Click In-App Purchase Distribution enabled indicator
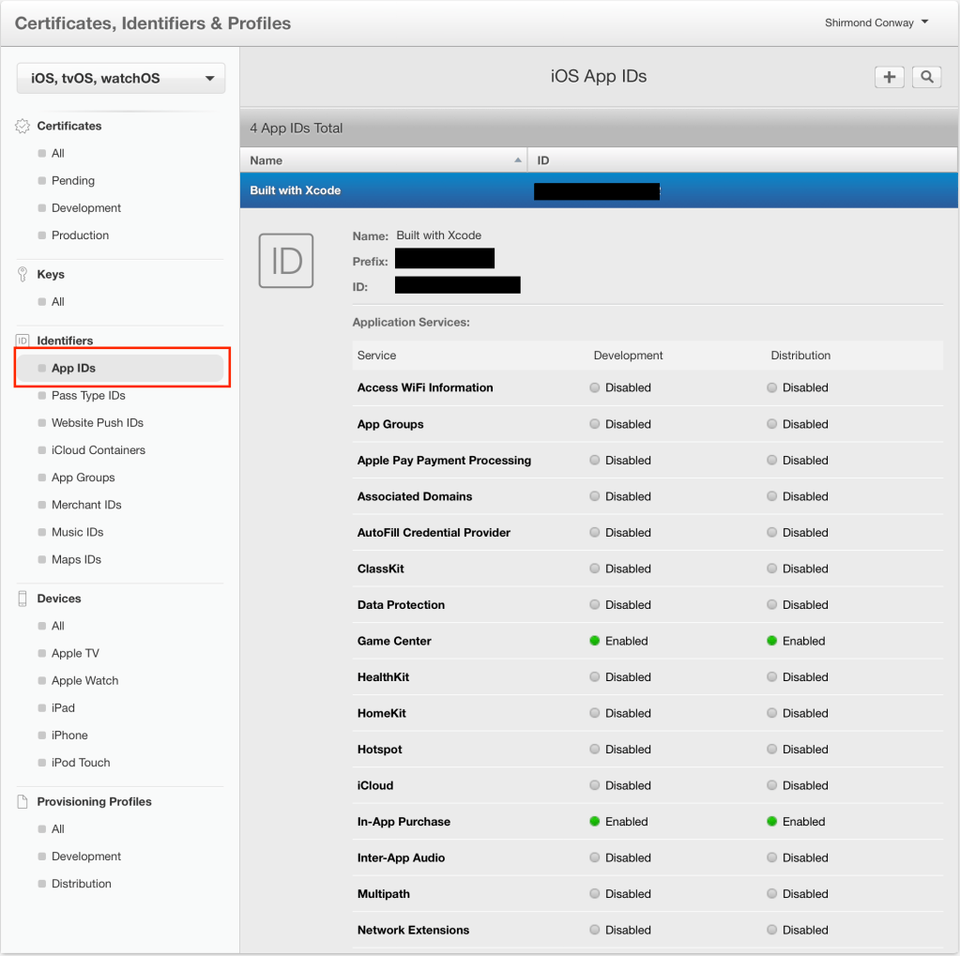 772,822
